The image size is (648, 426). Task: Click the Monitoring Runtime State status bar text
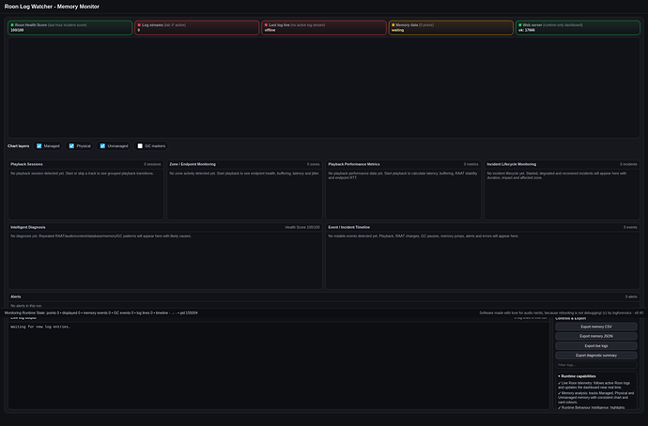tap(101, 312)
